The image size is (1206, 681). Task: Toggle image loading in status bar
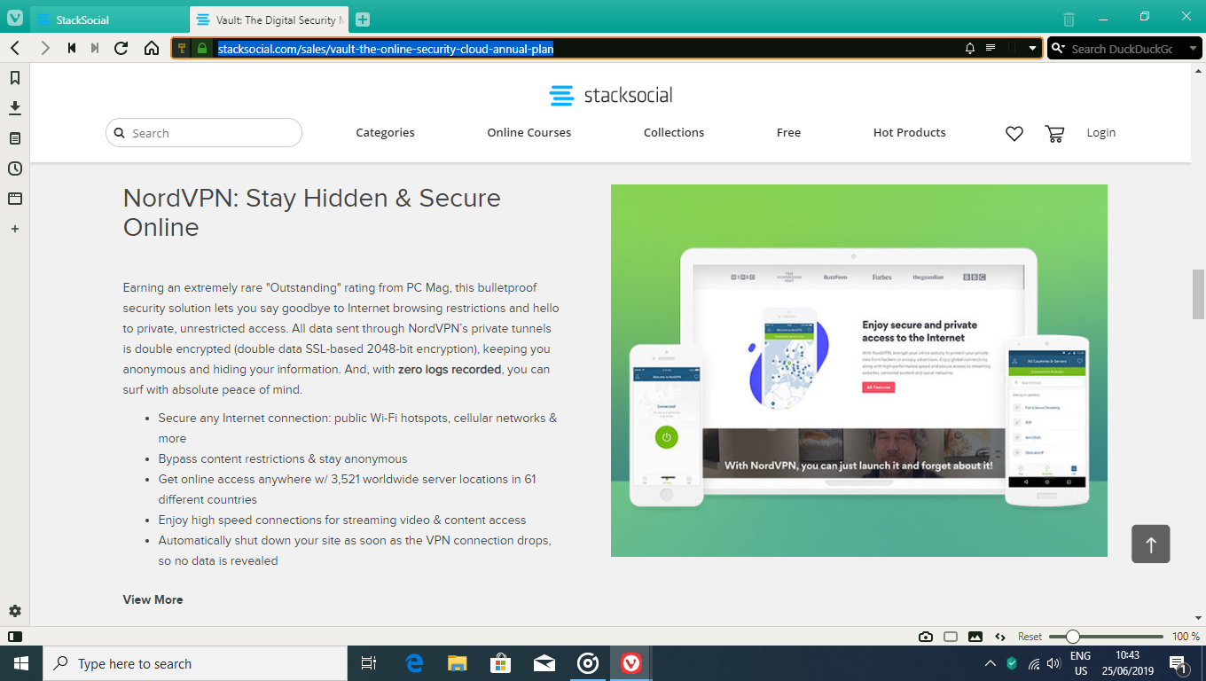pyautogui.click(x=975, y=637)
